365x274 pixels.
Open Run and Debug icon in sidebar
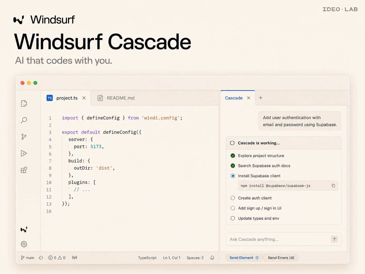[x=24, y=153]
